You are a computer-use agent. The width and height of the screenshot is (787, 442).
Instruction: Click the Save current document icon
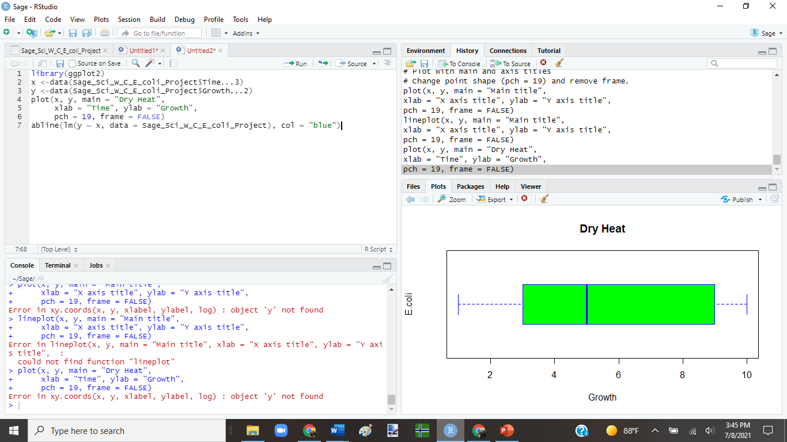60,63
